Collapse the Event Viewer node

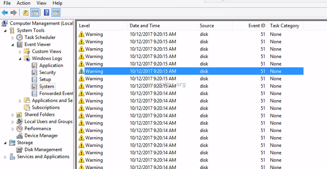click(x=13, y=45)
